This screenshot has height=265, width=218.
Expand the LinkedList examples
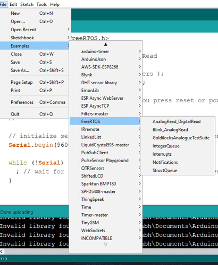click(105, 137)
